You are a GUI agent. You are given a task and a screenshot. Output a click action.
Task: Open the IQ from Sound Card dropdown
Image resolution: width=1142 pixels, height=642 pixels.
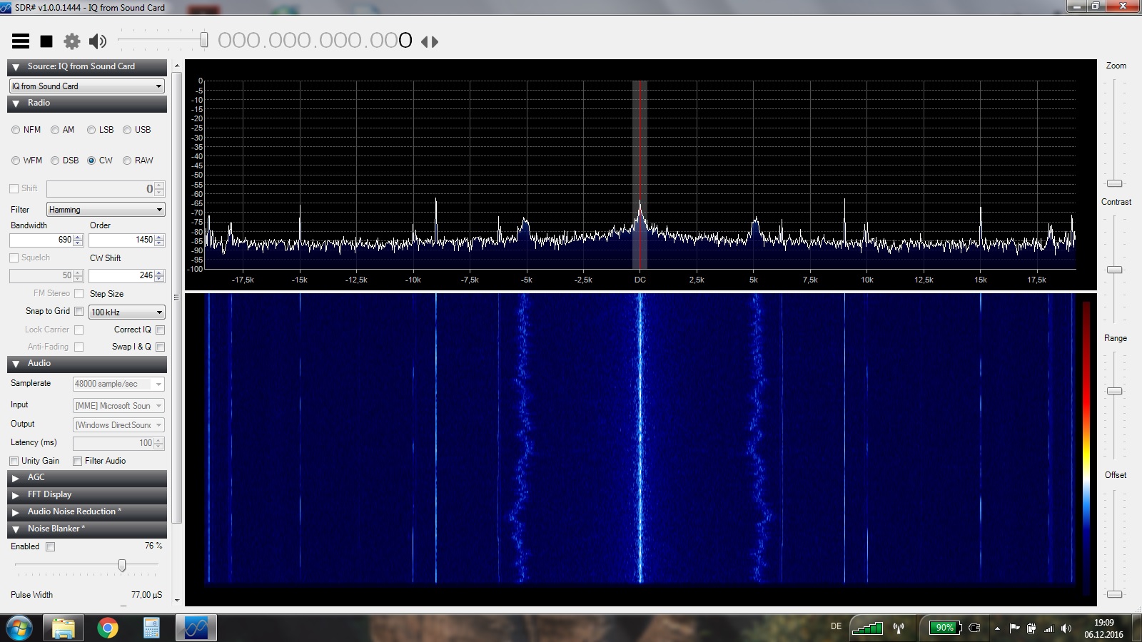pos(86,86)
